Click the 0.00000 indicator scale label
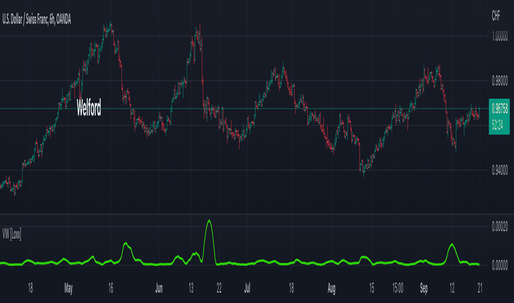The width and height of the screenshot is (514, 303). pyautogui.click(x=500, y=266)
